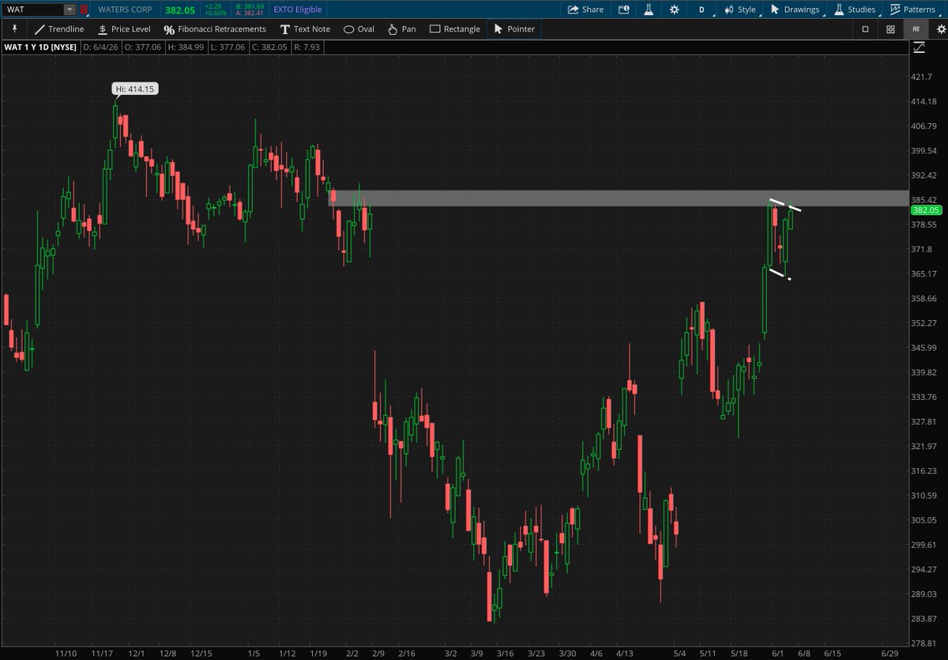Click the Hi: 414.15 label bubble
The height and width of the screenshot is (660, 948).
[135, 89]
